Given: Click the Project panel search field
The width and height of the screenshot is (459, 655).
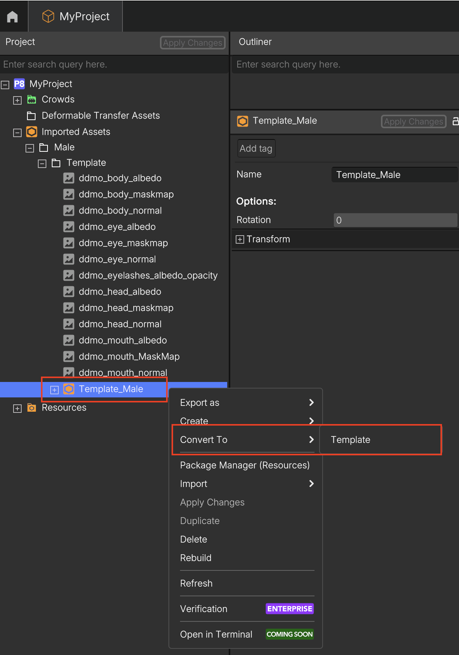Looking at the screenshot, I should [x=114, y=64].
